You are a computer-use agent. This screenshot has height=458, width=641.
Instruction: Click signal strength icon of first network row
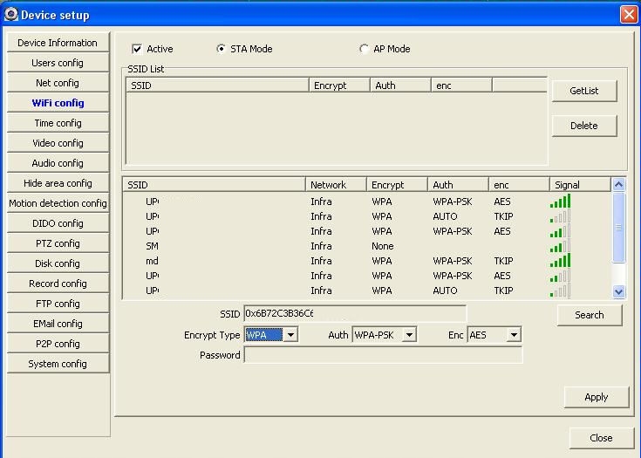[x=560, y=202]
